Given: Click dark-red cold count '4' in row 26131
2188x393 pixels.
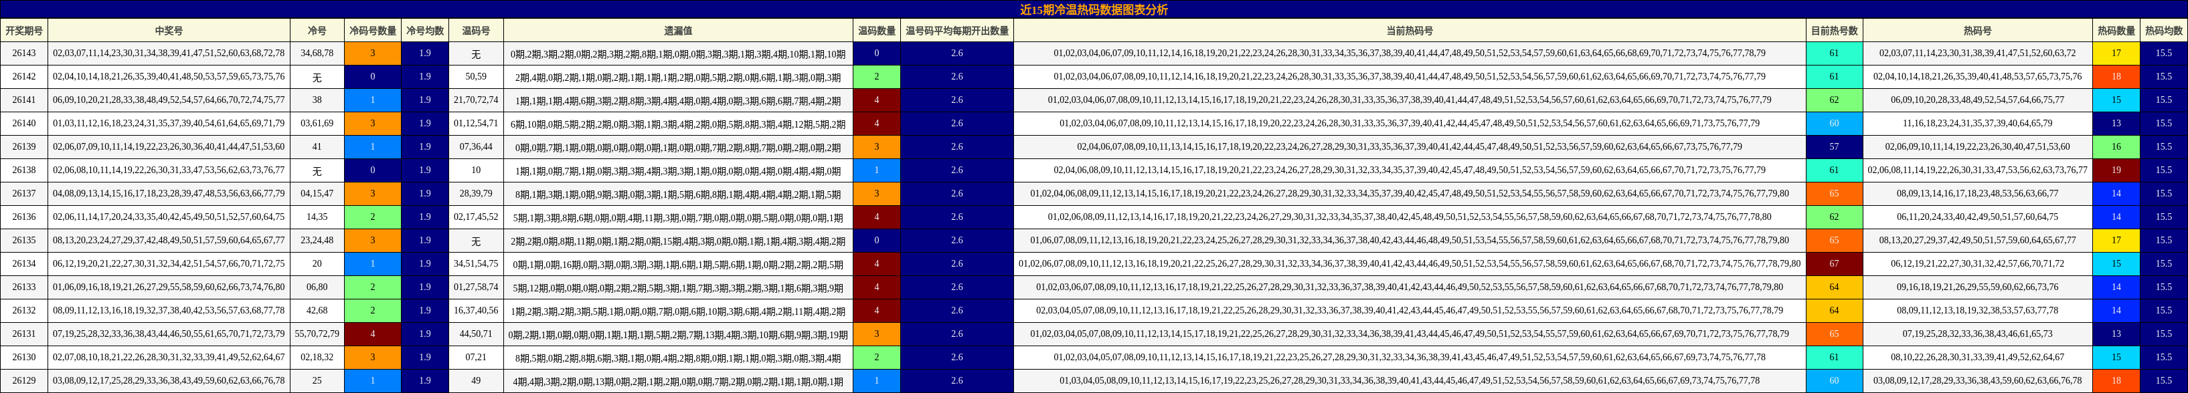Looking at the screenshot, I should click(x=373, y=334).
